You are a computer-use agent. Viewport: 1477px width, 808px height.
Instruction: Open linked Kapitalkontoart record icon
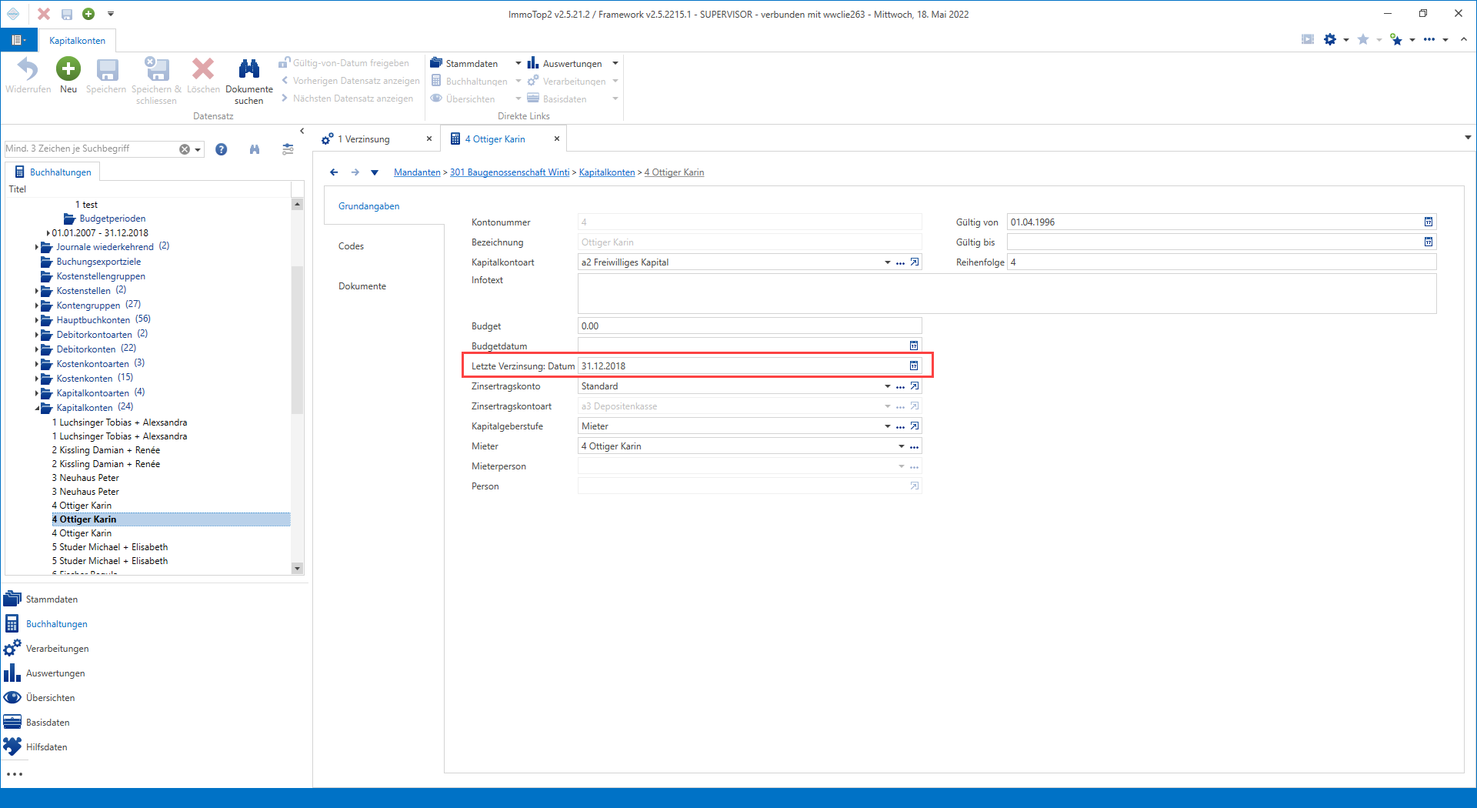[915, 262]
